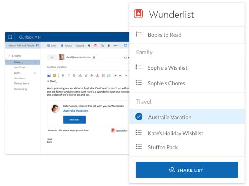Open more toolbar options ellipsis
Image resolution: width=249 pixels, height=186 pixels.
116,46
